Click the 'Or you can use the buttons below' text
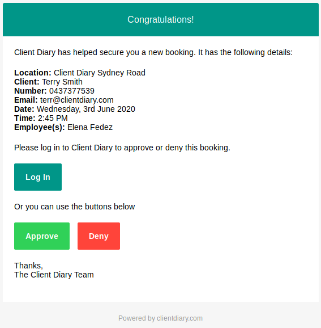This screenshot has height=328, width=321. (x=75, y=207)
